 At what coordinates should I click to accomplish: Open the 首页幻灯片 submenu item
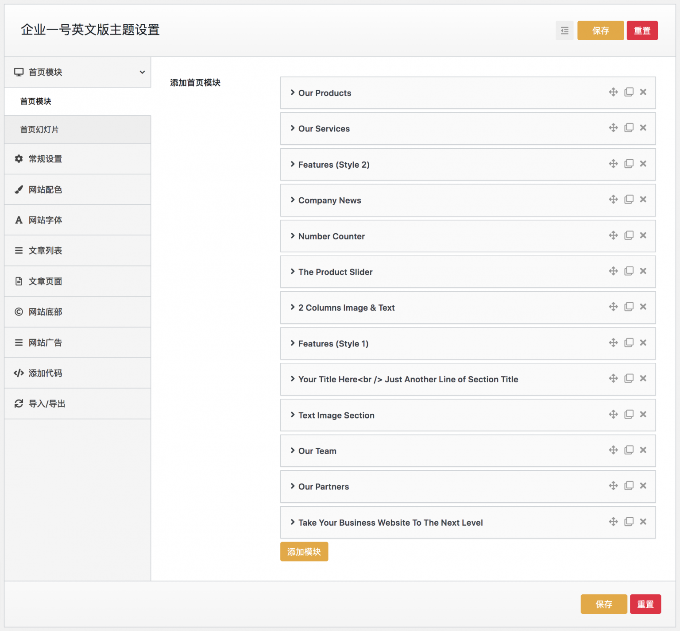click(39, 130)
